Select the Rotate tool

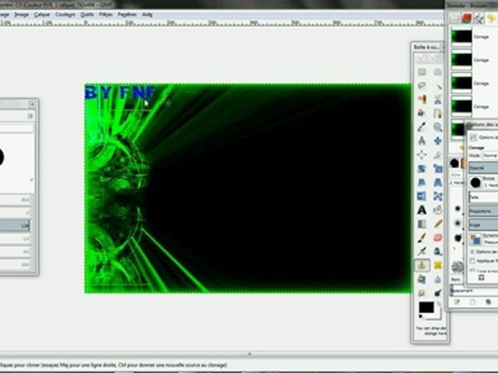pyautogui.click(x=422, y=168)
